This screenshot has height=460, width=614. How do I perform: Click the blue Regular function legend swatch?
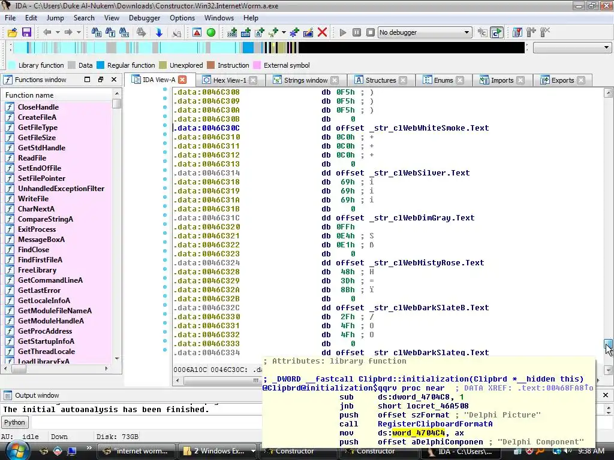tap(101, 65)
